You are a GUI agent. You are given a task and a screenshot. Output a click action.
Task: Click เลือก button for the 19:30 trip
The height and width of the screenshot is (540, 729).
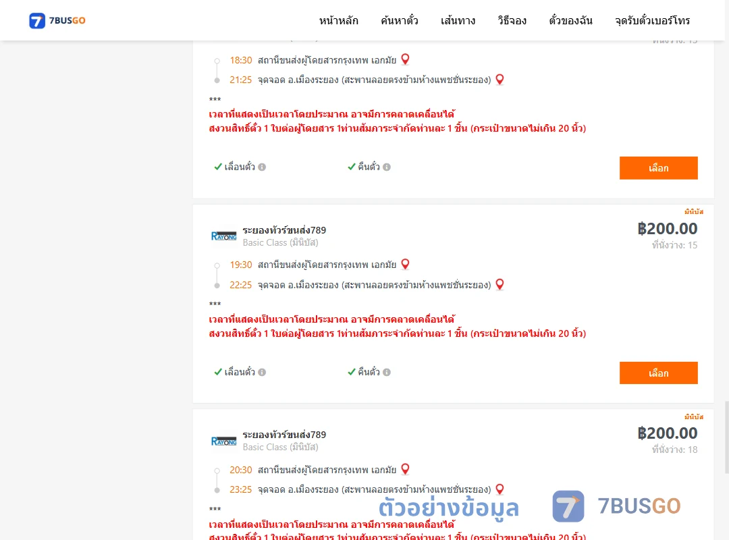tap(658, 373)
